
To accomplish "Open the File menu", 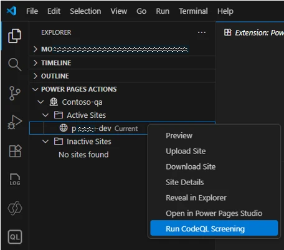I will pos(32,11).
